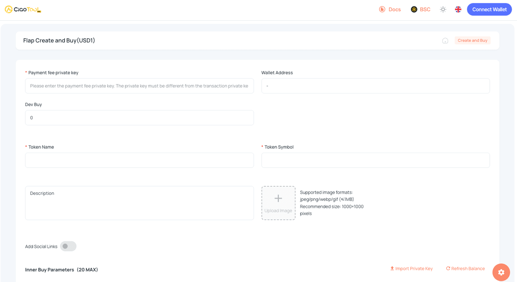Click the Description text area
Image resolution: width=517 pixels, height=282 pixels.
click(x=139, y=203)
